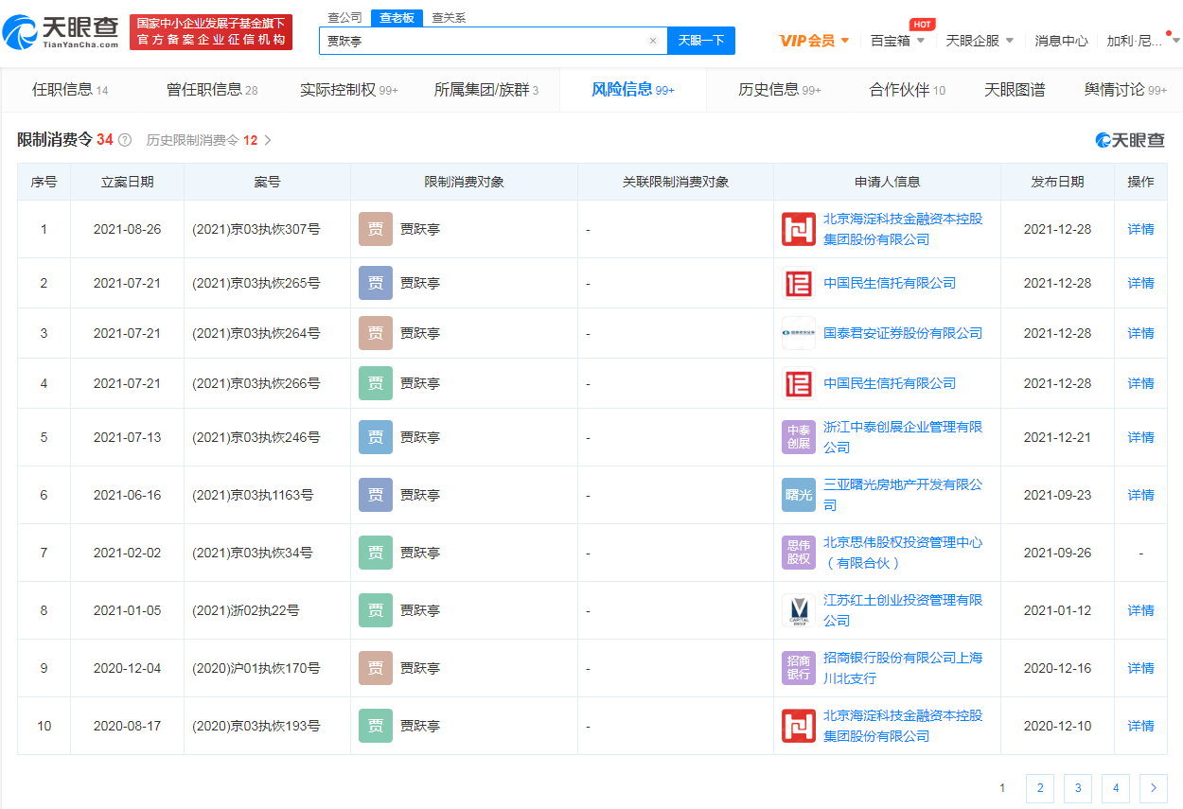This screenshot has height=809, width=1183.
Task: Open the 国家中小企业发展子基金 red banner
Action: coord(211,31)
